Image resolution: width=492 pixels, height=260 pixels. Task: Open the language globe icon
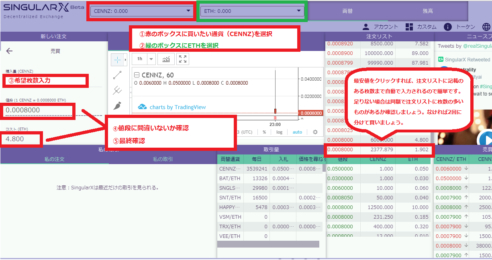coord(486,27)
